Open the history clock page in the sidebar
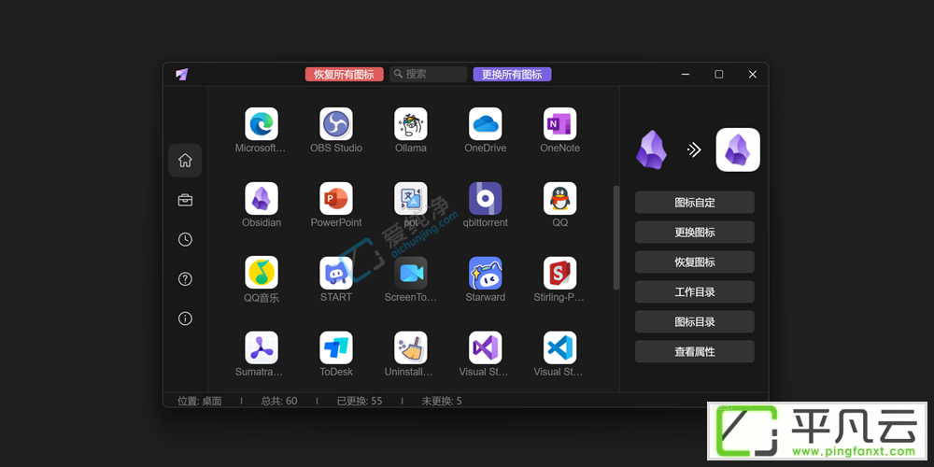The width and height of the screenshot is (934, 467). coord(185,239)
